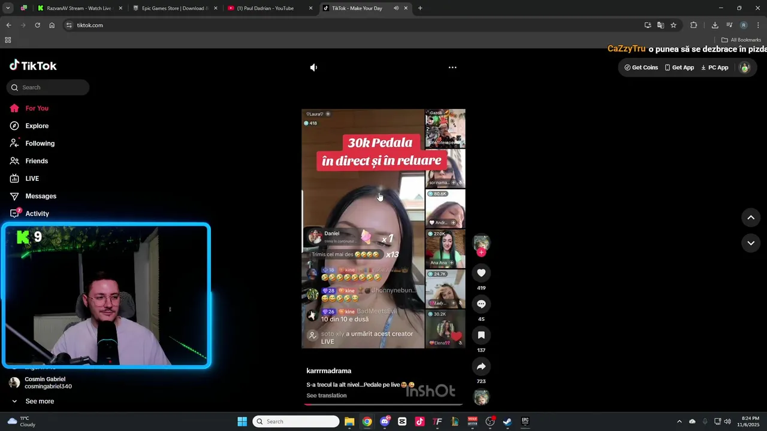Open the Chrome three-dot menu
767x431 pixels.
tap(758, 25)
